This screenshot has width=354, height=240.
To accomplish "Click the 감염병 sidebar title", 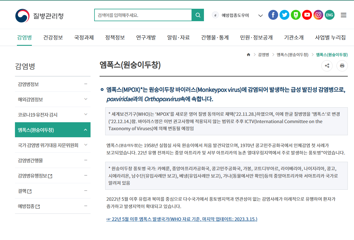I will tap(25, 67).
